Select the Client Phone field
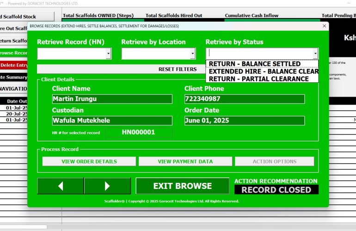Screen dimensions: 356x231 (x=244, y=99)
